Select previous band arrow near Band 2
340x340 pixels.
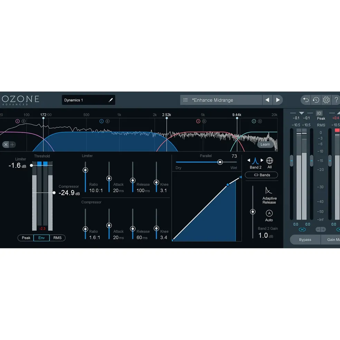coord(248,160)
